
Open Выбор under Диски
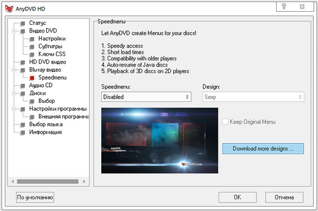(47, 101)
